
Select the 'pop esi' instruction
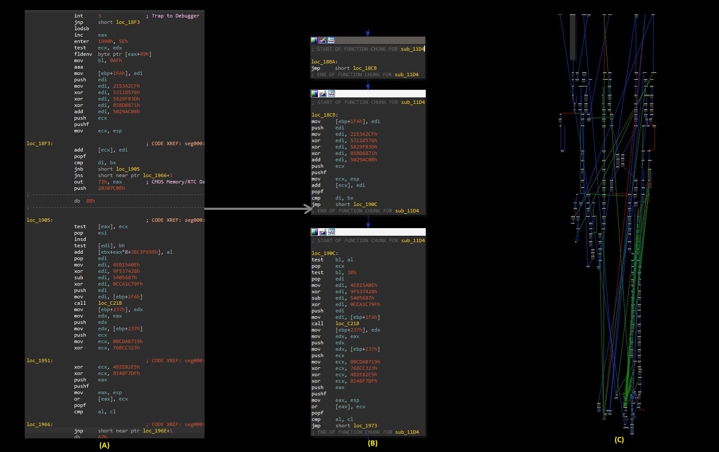[90, 233]
